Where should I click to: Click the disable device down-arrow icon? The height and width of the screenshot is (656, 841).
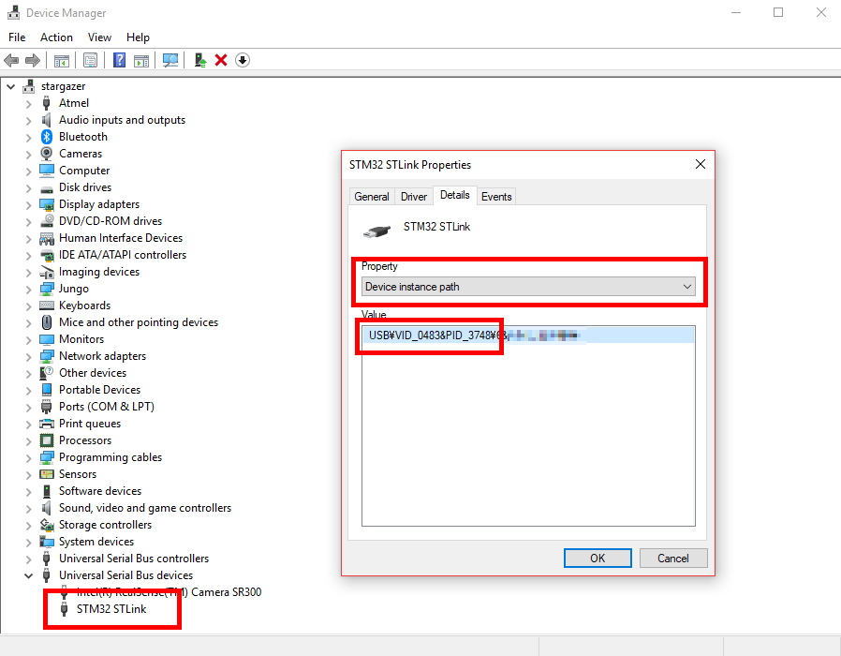click(x=243, y=60)
